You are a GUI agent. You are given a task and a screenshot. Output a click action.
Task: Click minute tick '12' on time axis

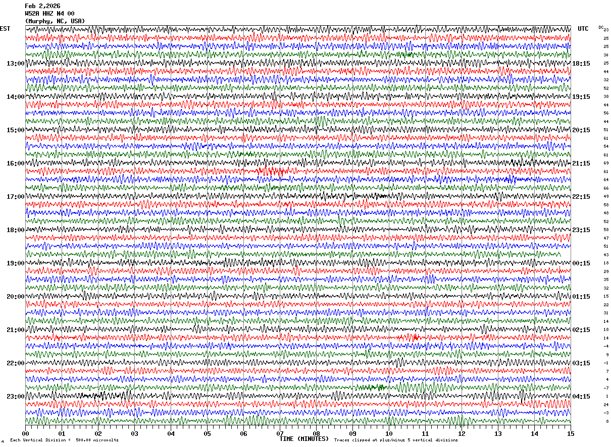coord(462,433)
